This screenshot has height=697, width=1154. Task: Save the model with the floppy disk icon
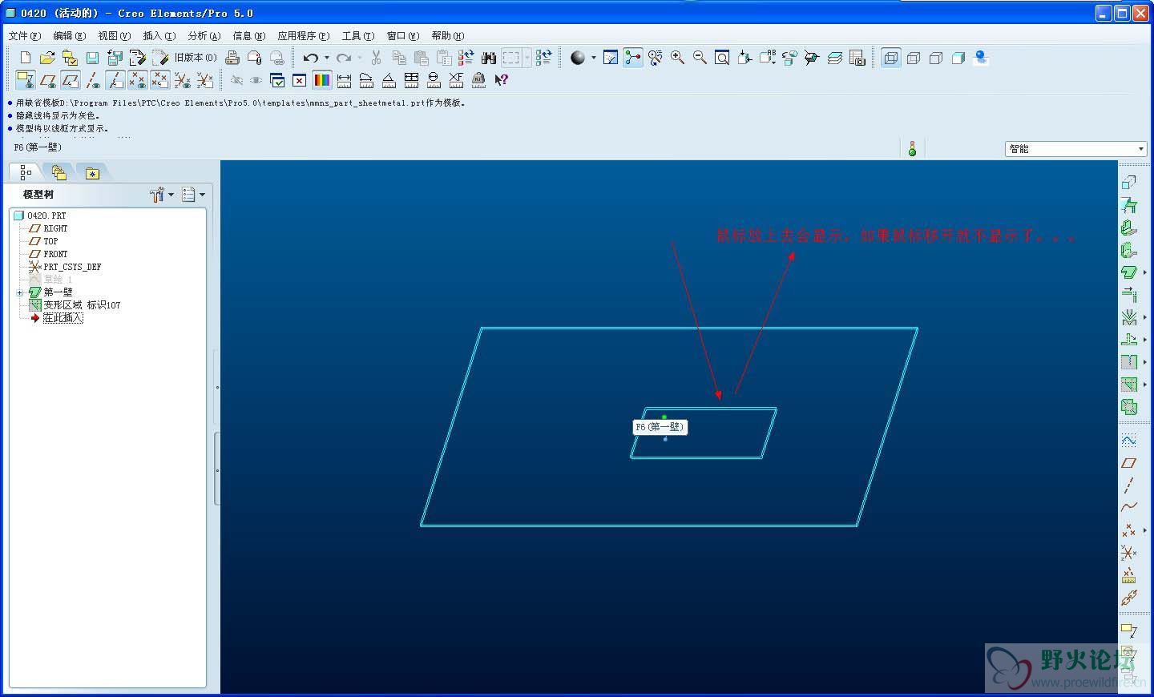92,58
